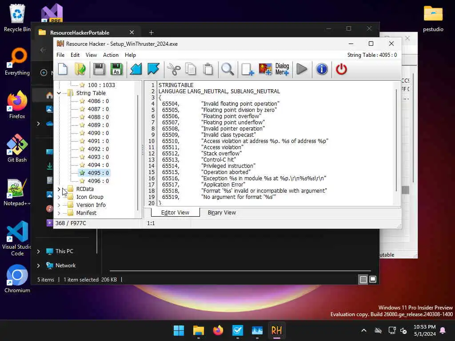The height and width of the screenshot is (341, 455).
Task: Open Firefox from the taskbar
Action: tap(218, 330)
